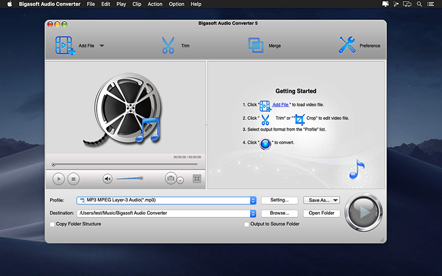Toggle full screen preview icon
The image size is (442, 276).
(x=197, y=178)
